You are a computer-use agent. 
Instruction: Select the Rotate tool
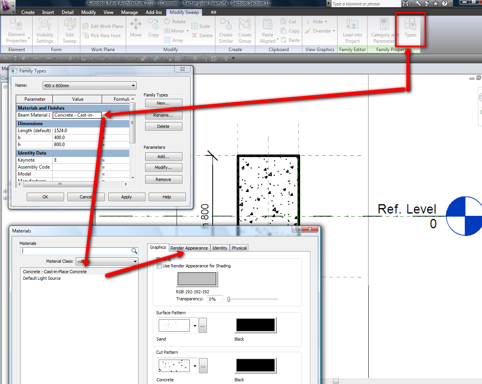175,22
